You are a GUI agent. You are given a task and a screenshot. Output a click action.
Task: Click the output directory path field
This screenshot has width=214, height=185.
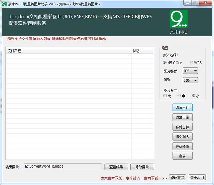[62, 167]
